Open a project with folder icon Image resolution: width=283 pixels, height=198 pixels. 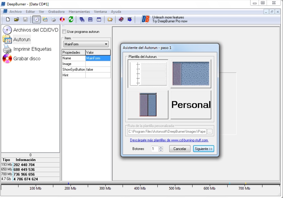click(17, 19)
